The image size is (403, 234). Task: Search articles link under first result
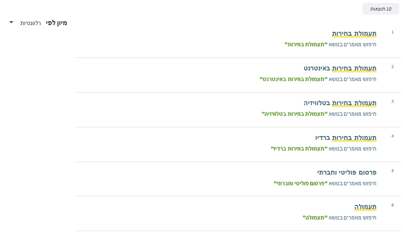click(306, 44)
